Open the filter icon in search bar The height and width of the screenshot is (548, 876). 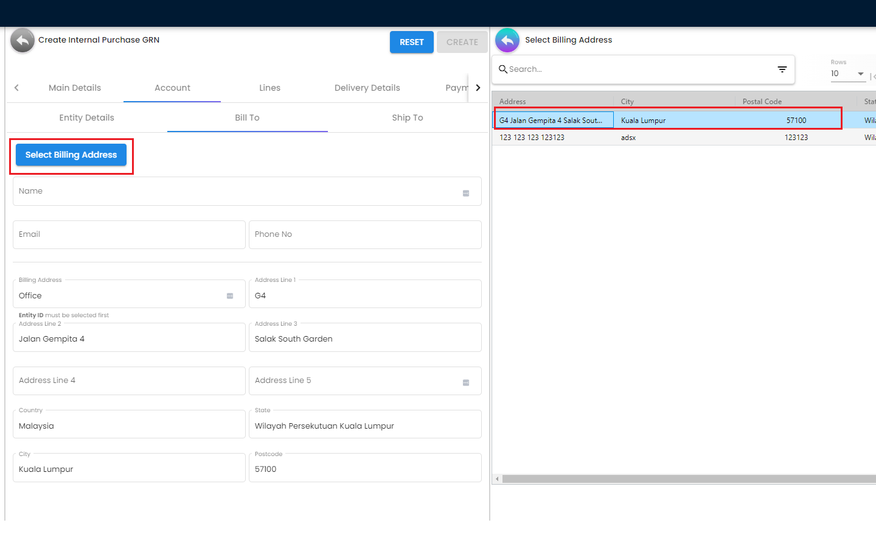pyautogui.click(x=782, y=69)
